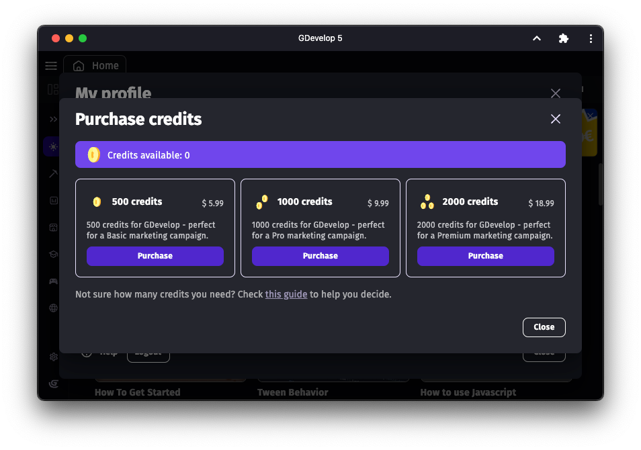Open the Play section game controller icon

coord(53,281)
